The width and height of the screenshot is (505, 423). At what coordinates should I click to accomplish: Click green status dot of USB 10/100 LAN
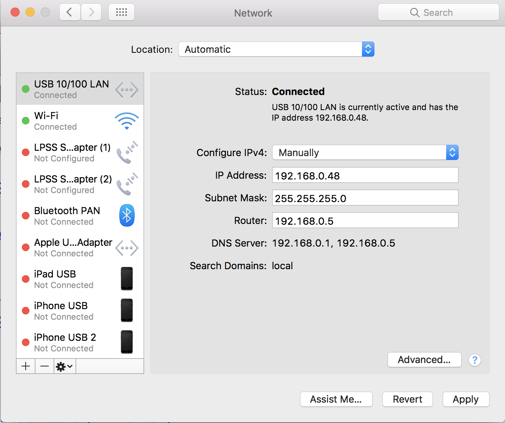[26, 89]
